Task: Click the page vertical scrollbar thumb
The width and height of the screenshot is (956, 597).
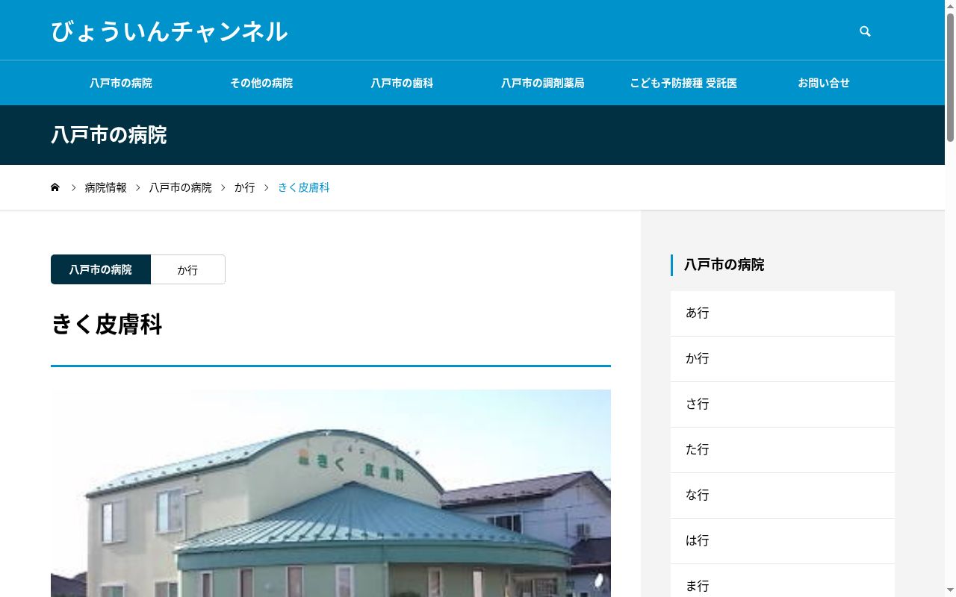Action: pos(950,77)
